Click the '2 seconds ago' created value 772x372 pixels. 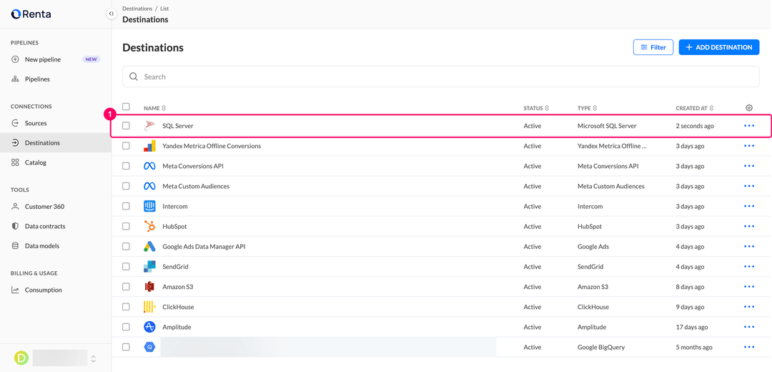point(695,126)
